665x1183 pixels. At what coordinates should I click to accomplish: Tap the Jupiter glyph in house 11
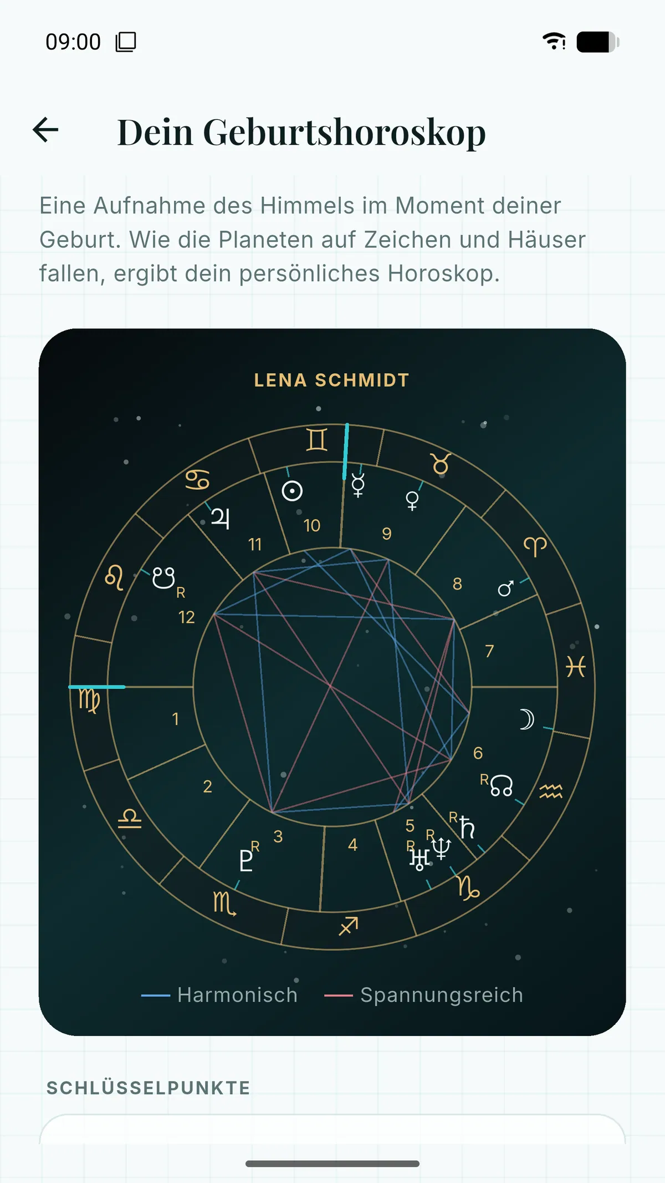click(221, 519)
